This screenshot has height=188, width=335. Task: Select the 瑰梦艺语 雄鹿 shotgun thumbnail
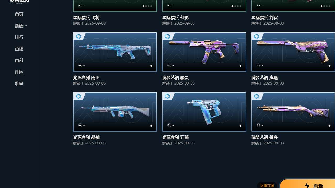click(293, 112)
